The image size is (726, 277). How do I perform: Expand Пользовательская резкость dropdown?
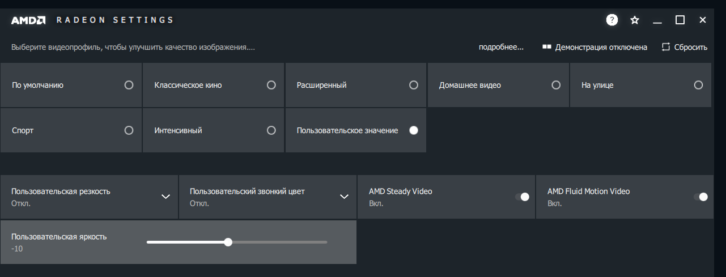pos(165,197)
